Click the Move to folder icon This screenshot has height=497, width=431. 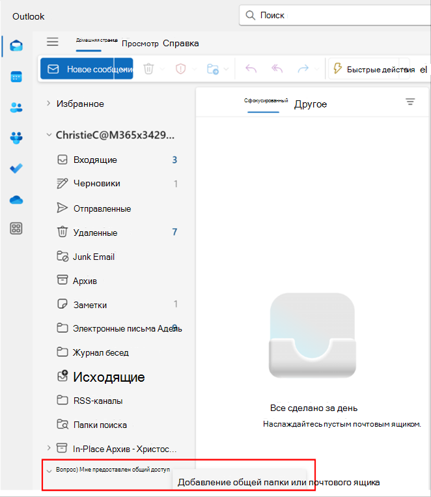pyautogui.click(x=213, y=69)
